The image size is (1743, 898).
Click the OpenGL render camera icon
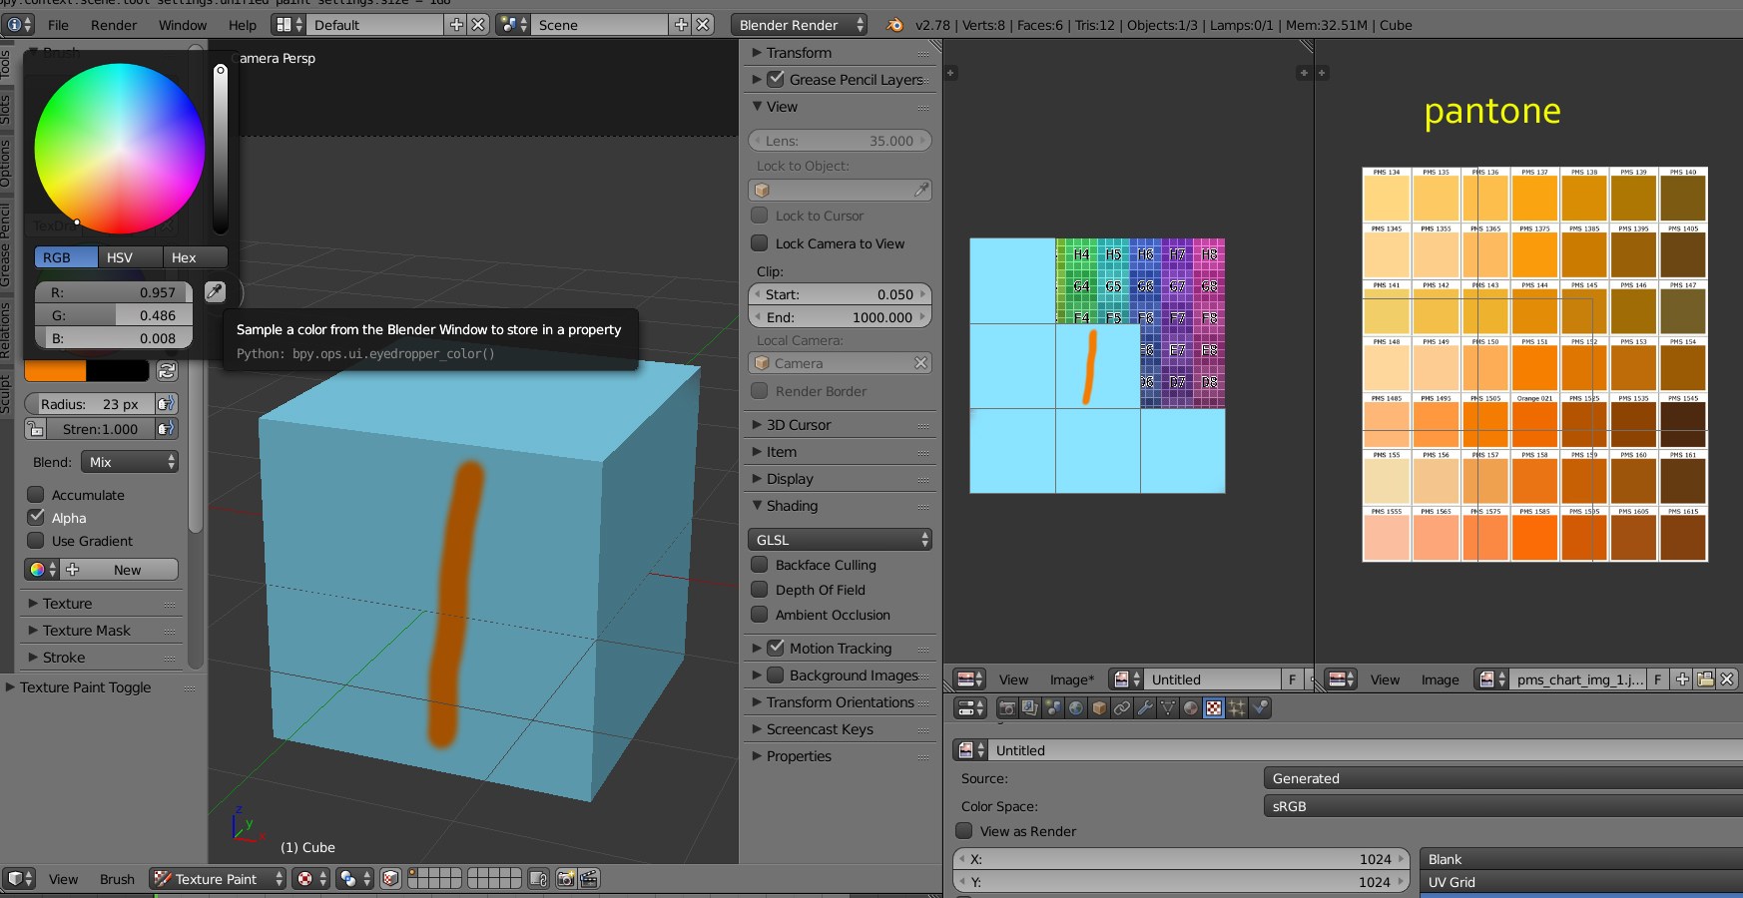click(x=566, y=879)
